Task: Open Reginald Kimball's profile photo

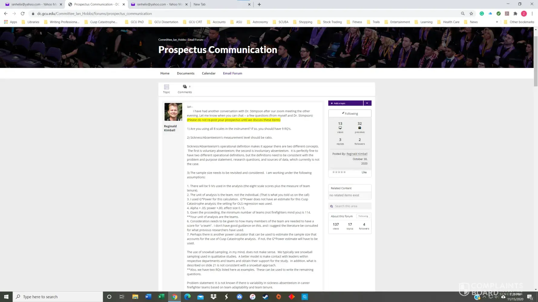Action: pyautogui.click(x=173, y=112)
